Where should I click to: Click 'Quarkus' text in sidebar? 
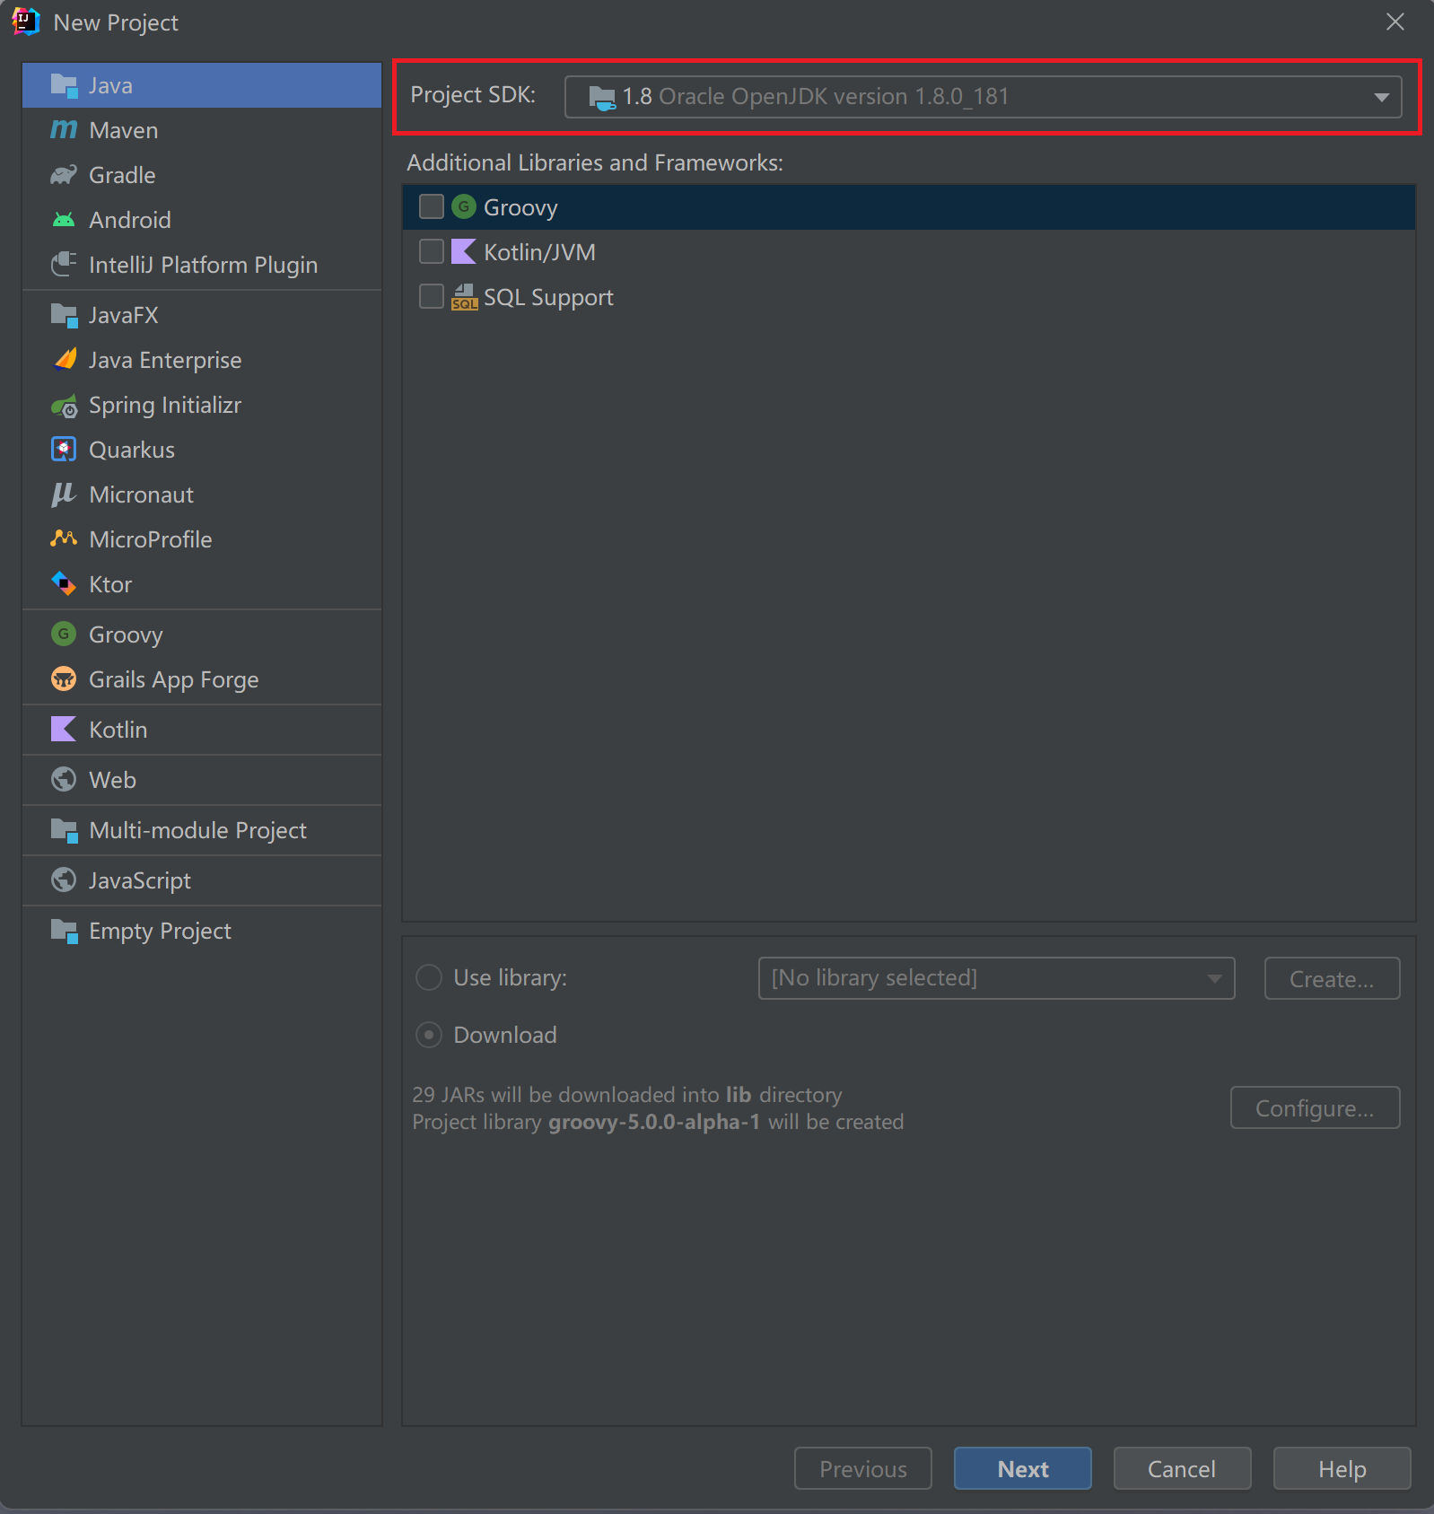132,450
